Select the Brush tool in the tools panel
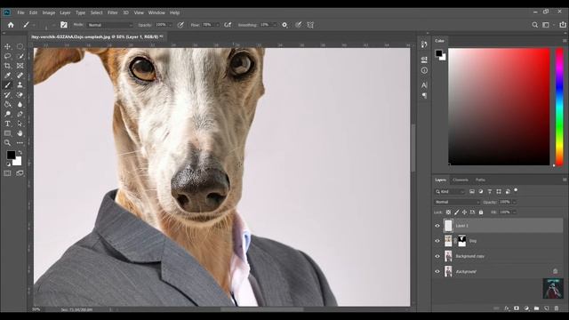The width and height of the screenshot is (569, 320). pos(7,85)
